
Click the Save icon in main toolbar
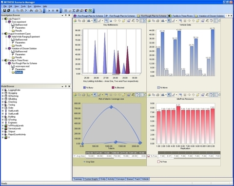pyautogui.click(x=4, y=11)
